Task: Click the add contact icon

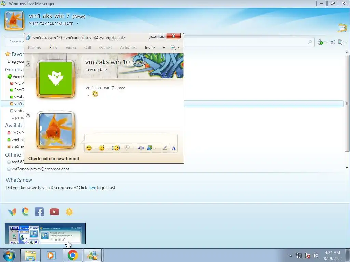Action: click(x=321, y=42)
